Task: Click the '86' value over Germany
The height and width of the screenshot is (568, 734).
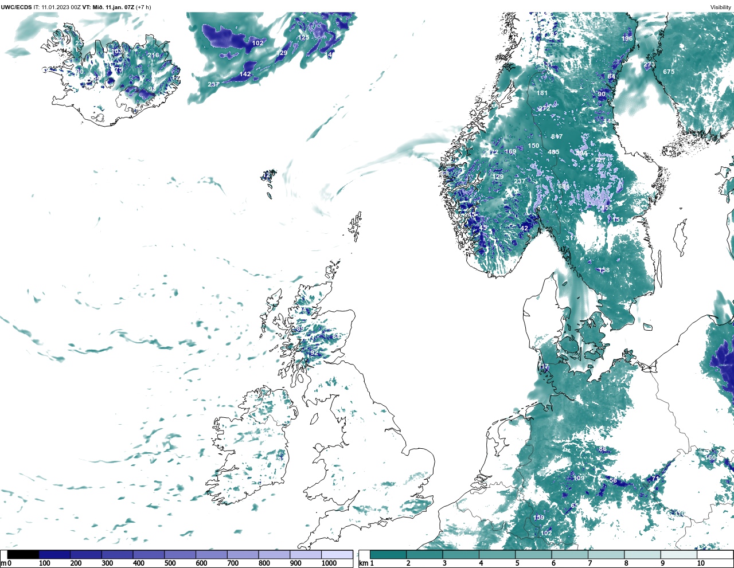Action: click(x=603, y=449)
